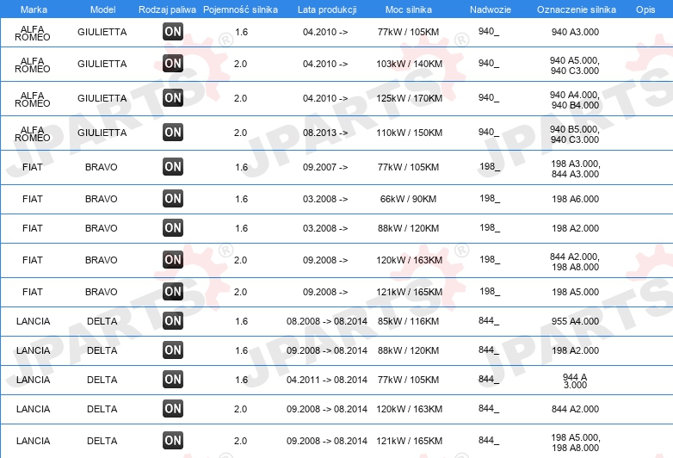
Task: Click the Opis column header
Action: coord(645,9)
